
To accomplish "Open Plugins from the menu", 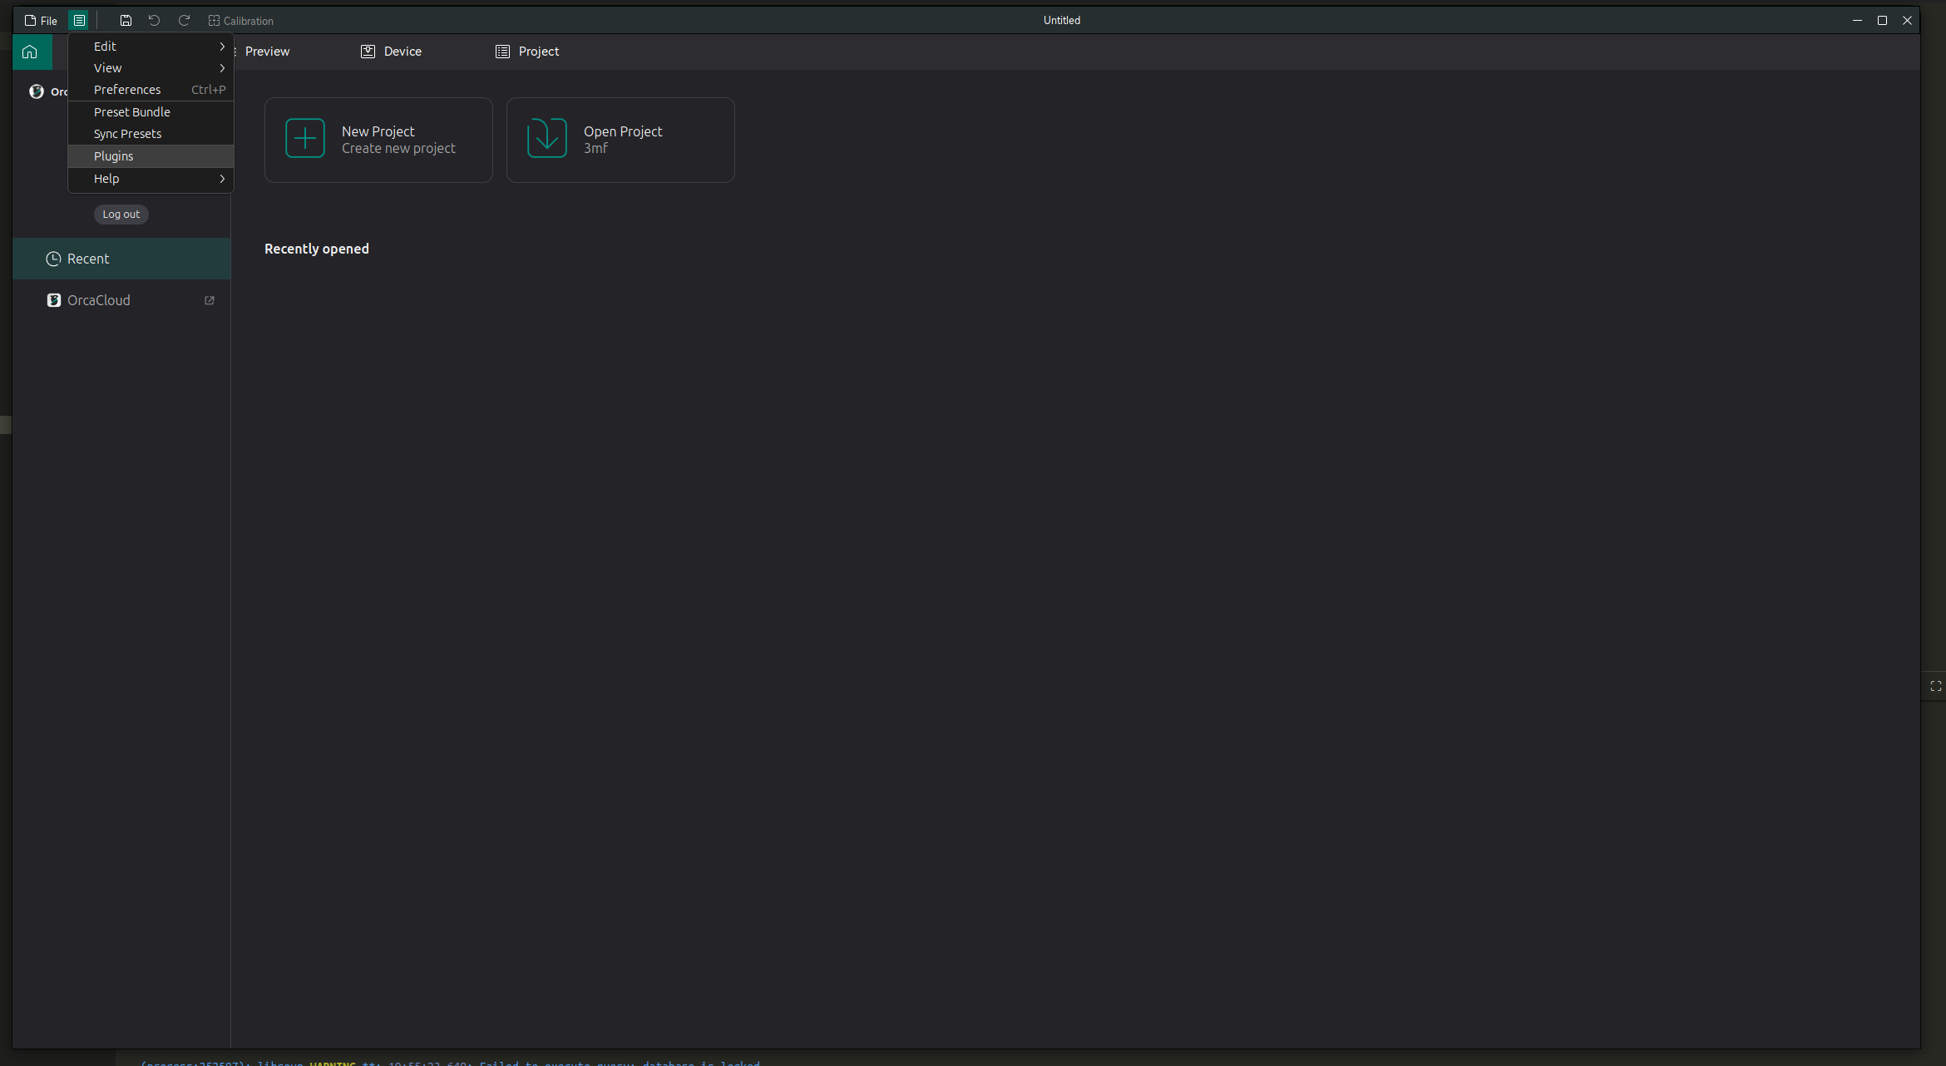I will click(x=151, y=155).
